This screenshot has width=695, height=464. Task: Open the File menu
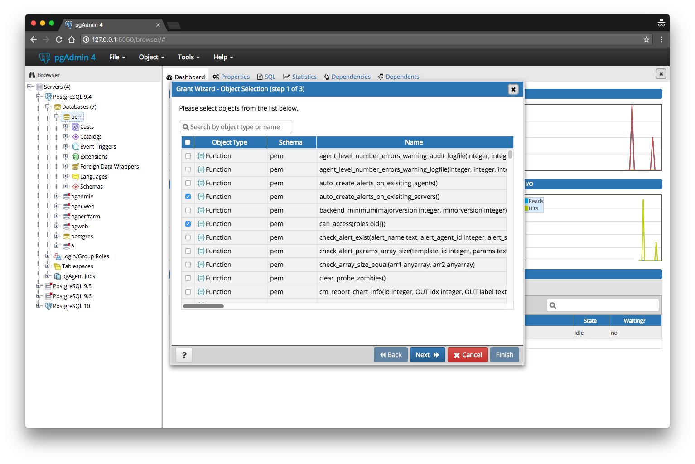pos(117,57)
